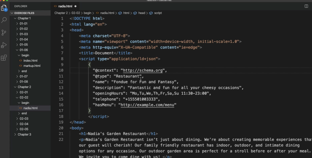Screen dimensions: 312x158
Task: Expand the end folder under 01-06
Action: click(x=30, y=71)
